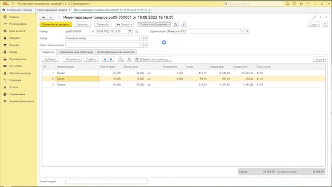Select the Ведро row nomenclature cell

pos(77,73)
